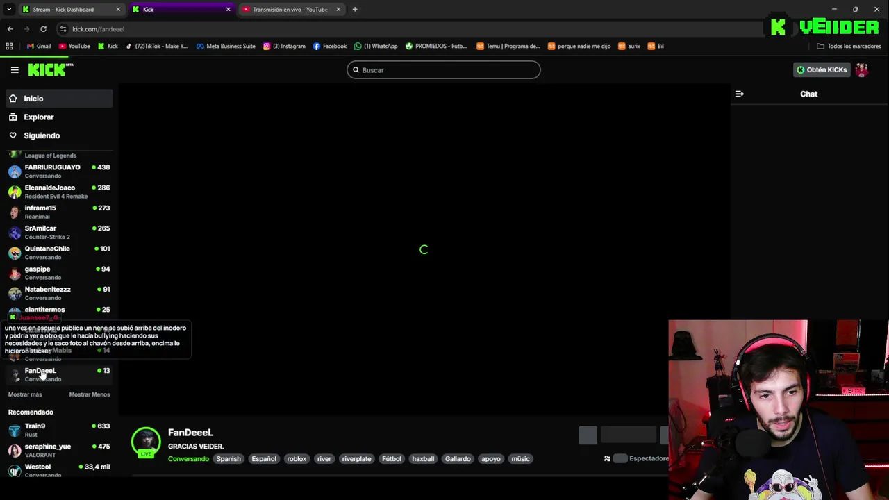The width and height of the screenshot is (889, 500).
Task: Click Mostrar más in sidebar
Action: (25, 394)
